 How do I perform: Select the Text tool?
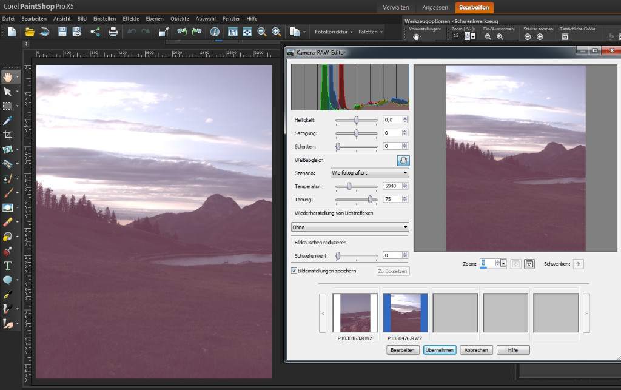(7, 266)
